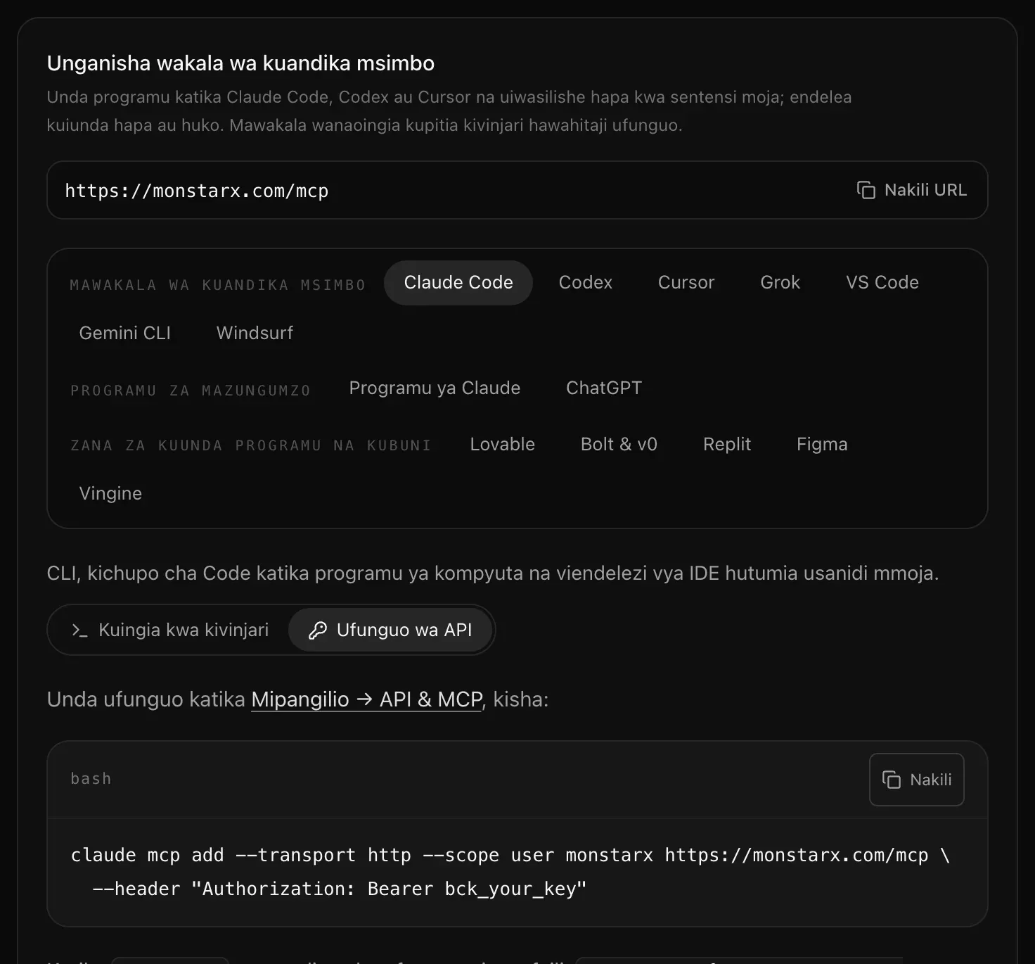Choose the Windsurf tab
The height and width of the screenshot is (964, 1035).
pyautogui.click(x=255, y=333)
